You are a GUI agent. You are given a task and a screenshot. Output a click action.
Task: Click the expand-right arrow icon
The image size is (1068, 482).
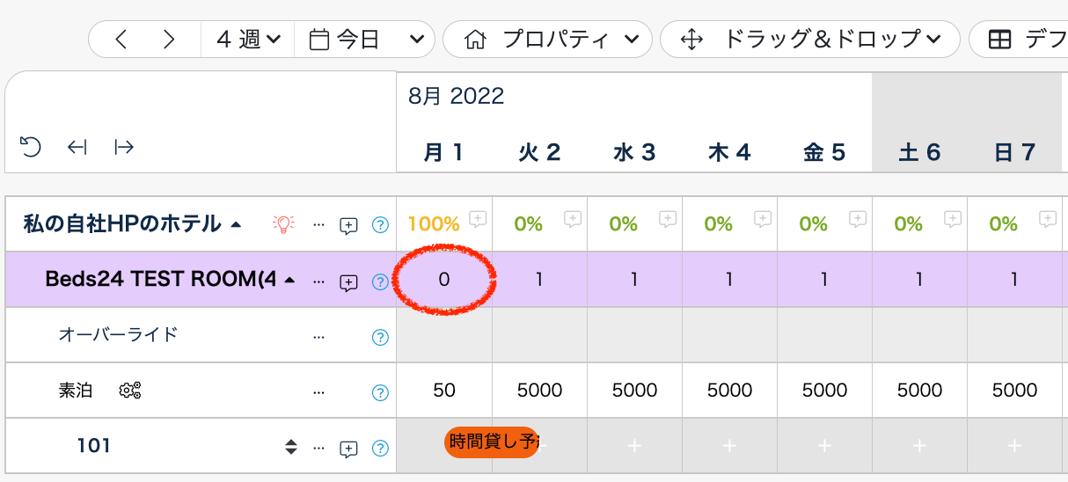coord(124,147)
